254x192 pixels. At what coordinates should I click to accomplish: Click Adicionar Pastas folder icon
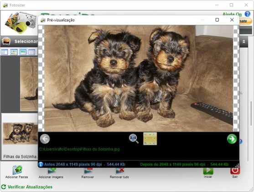tap(17, 170)
